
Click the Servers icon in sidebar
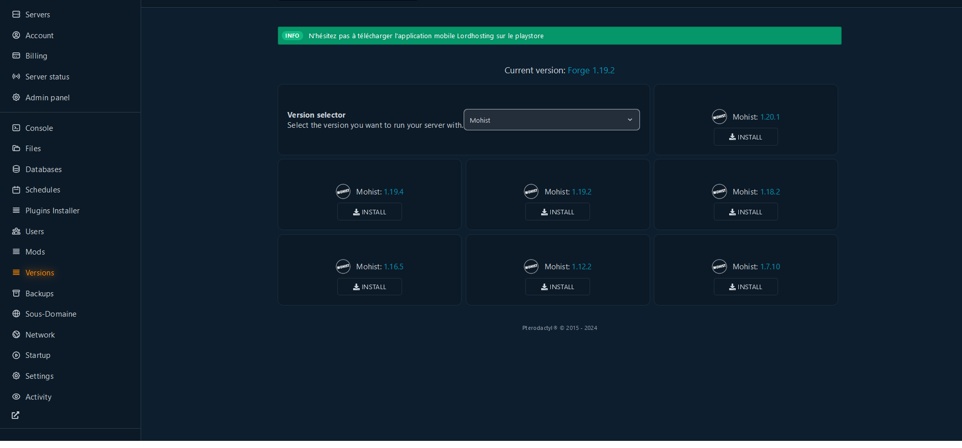click(x=16, y=14)
